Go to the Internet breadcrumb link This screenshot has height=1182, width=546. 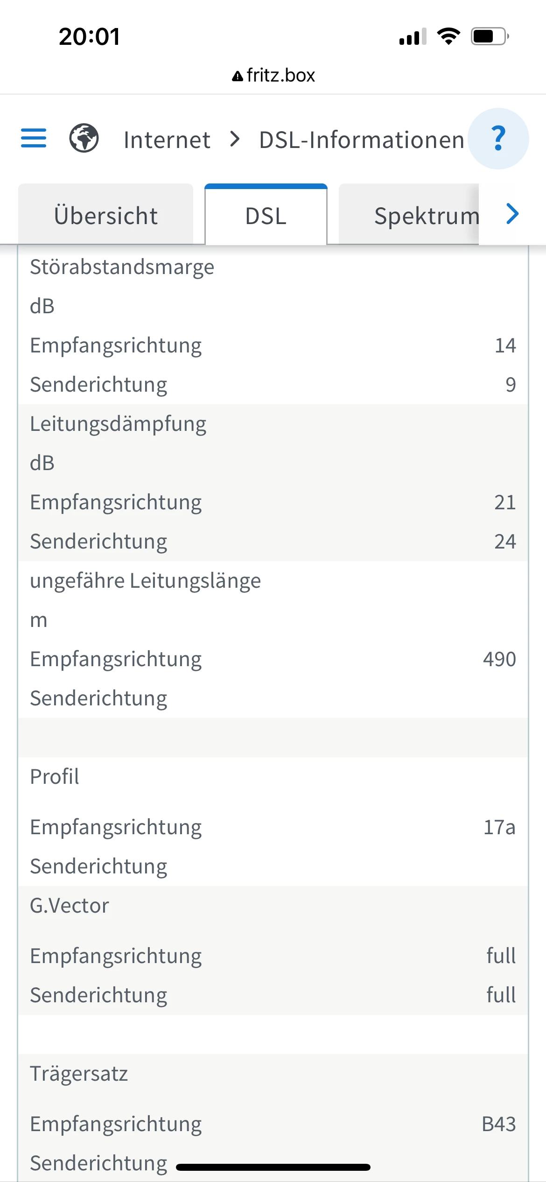pyautogui.click(x=167, y=140)
